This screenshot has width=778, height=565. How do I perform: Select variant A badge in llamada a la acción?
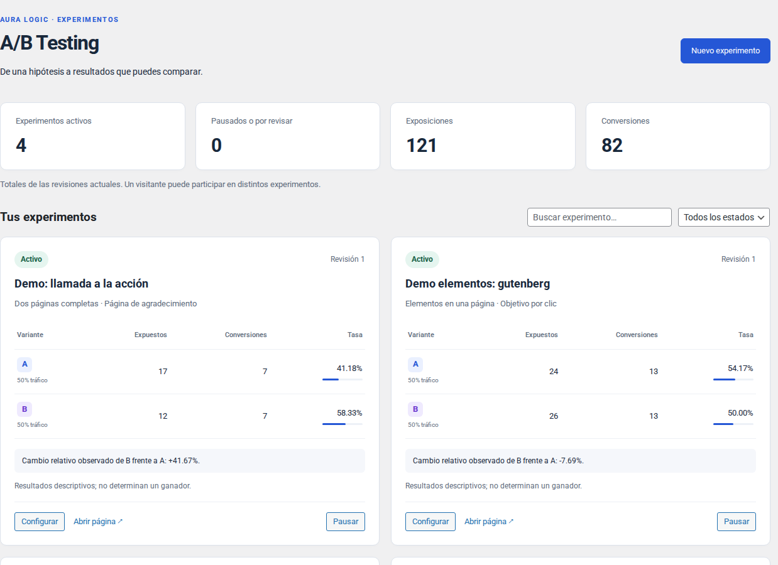tap(25, 365)
